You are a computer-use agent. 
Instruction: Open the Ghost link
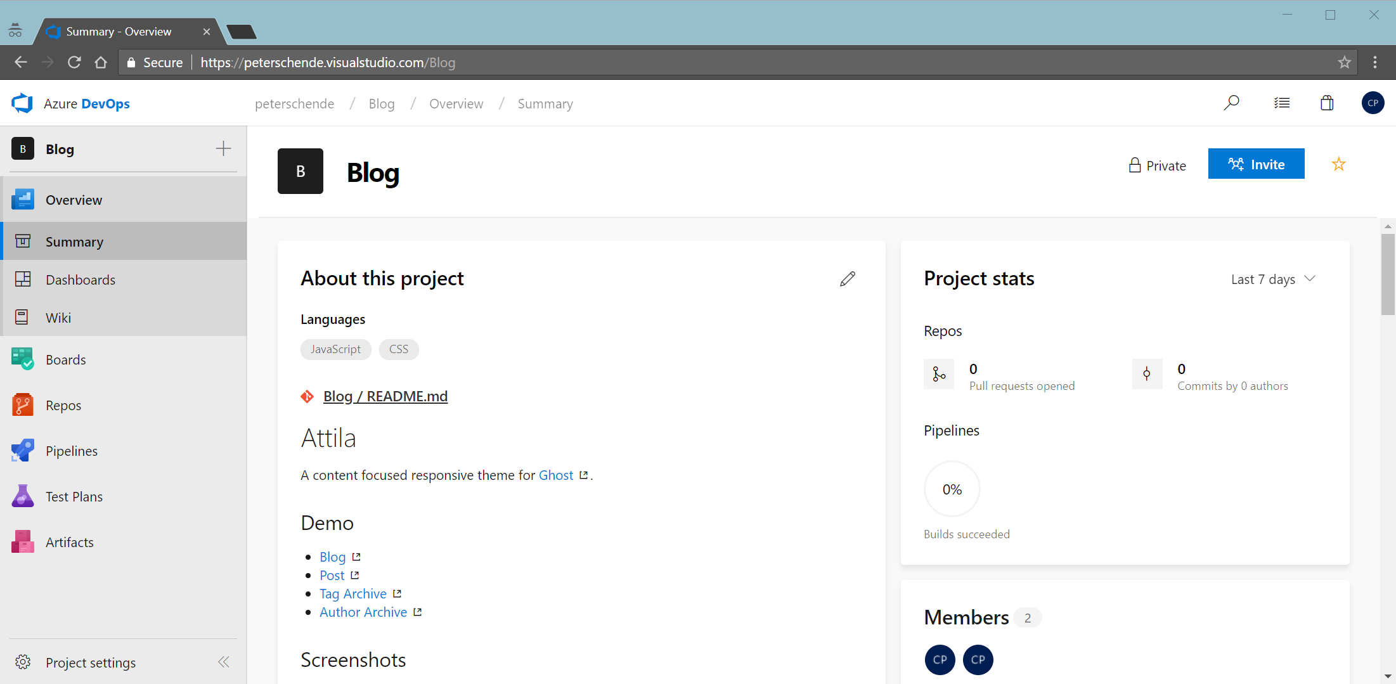coord(556,475)
